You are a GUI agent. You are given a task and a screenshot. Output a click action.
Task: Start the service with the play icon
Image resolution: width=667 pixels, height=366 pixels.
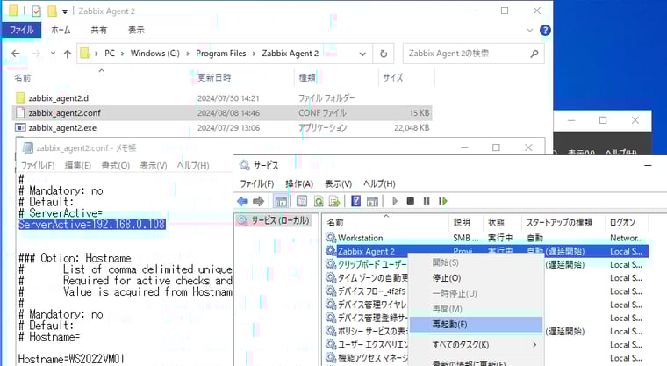pos(395,201)
